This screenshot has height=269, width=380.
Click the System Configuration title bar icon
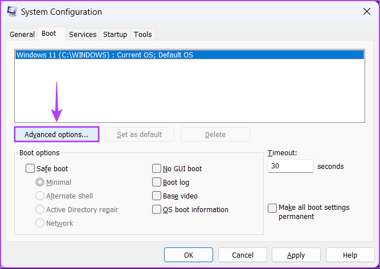(x=10, y=12)
